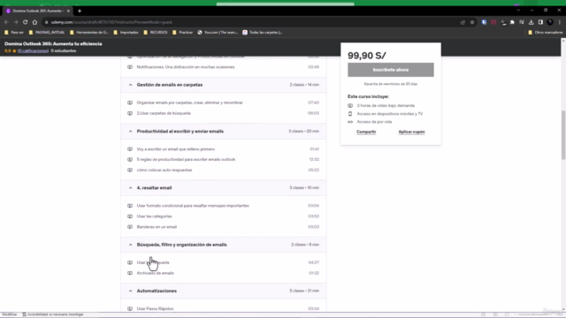Click 2 horas de vídeo bajo demanda text
The height and width of the screenshot is (318, 566).
click(386, 106)
